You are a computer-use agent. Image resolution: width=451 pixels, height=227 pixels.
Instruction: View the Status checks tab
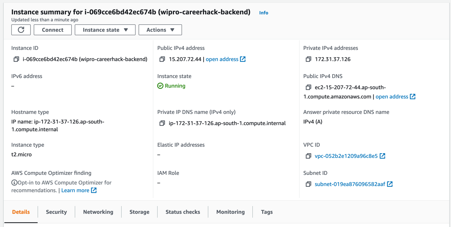tap(183, 212)
